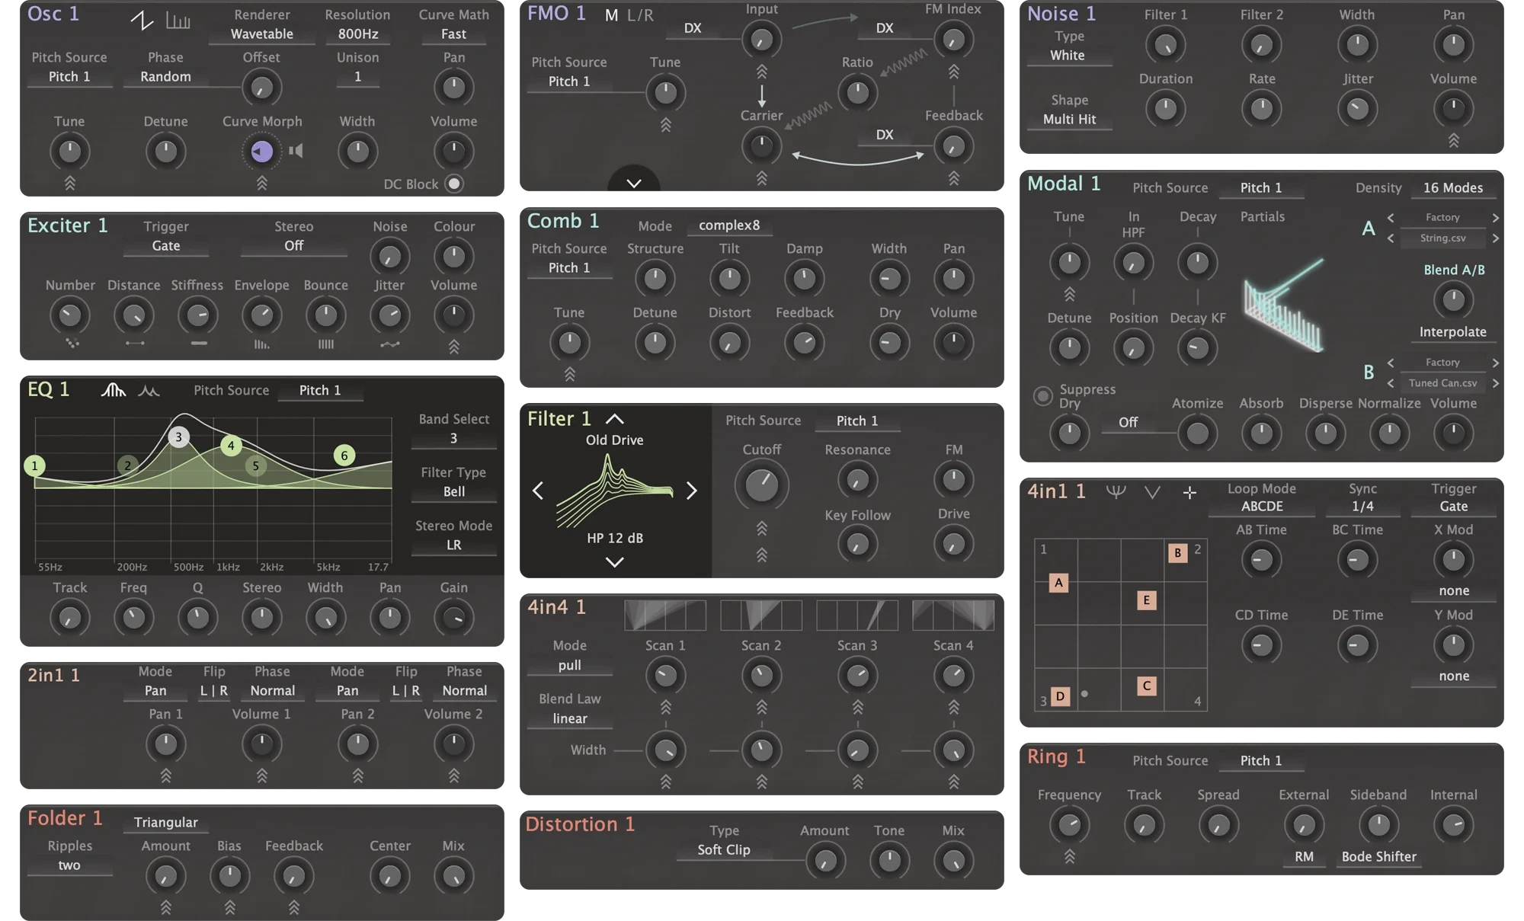Image resolution: width=1524 pixels, height=921 pixels.
Task: Select EQ band node 6 on the graph
Action: pos(344,456)
